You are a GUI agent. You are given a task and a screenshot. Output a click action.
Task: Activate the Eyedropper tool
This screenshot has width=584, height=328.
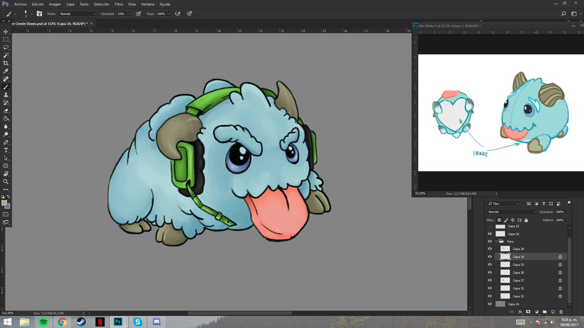pos(6,71)
